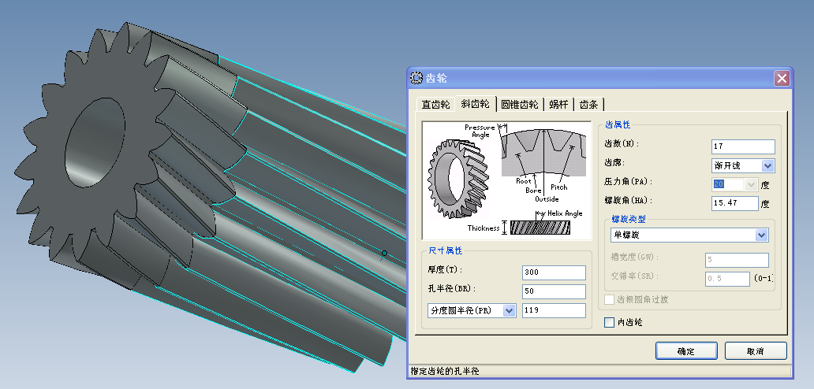Click the 确定 button

coord(685,351)
